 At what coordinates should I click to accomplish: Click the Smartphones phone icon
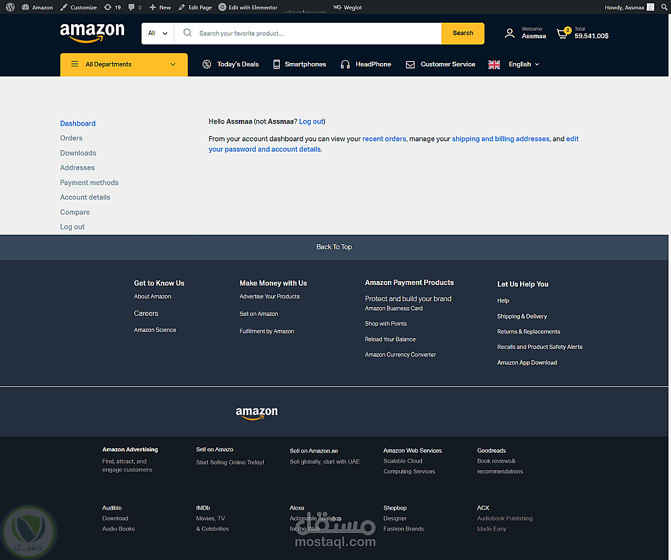tap(276, 64)
